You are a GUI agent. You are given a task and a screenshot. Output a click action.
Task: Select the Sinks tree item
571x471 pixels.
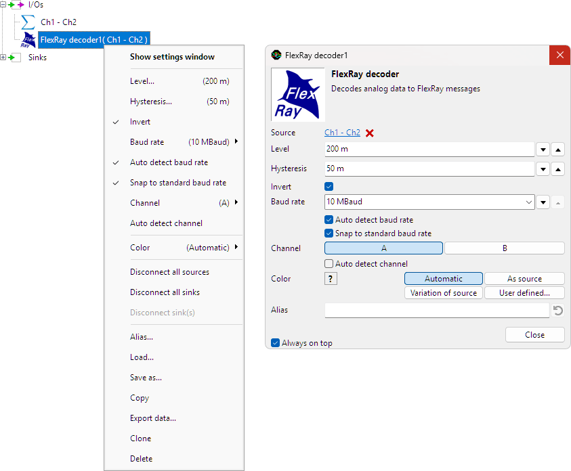(37, 58)
